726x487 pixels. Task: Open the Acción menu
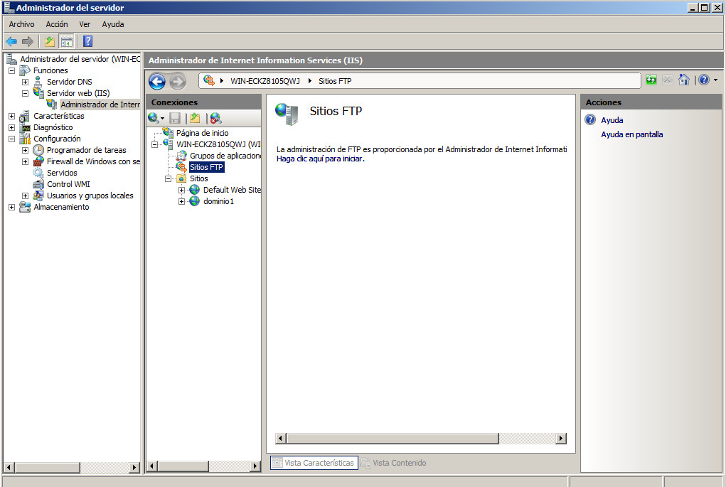[x=57, y=24]
